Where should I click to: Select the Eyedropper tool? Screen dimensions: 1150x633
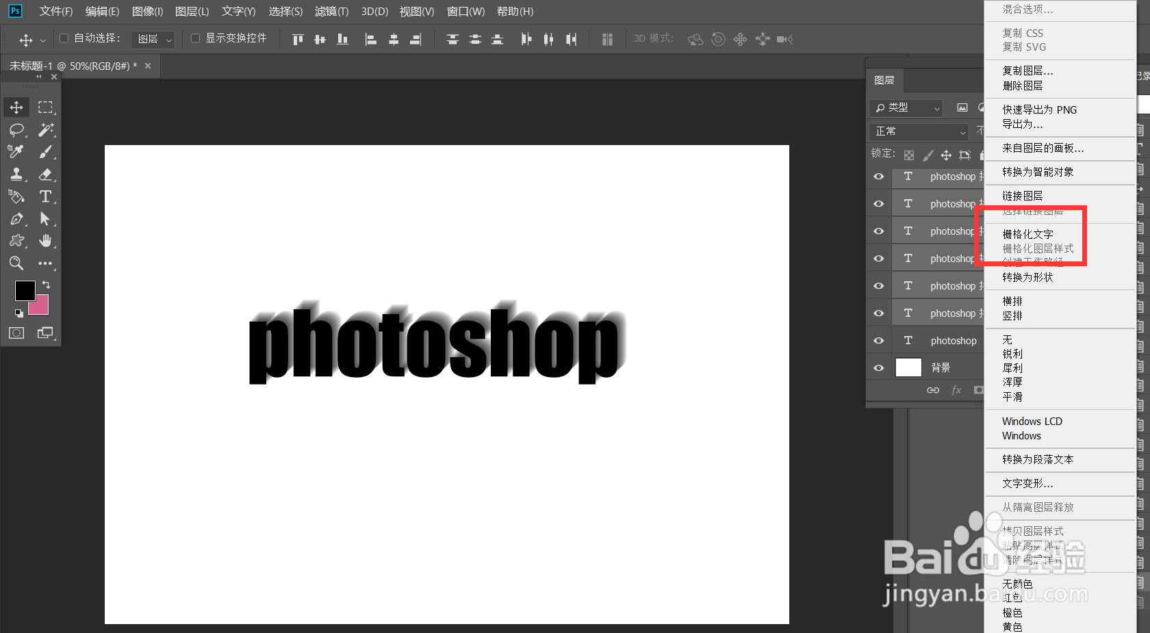[16, 152]
